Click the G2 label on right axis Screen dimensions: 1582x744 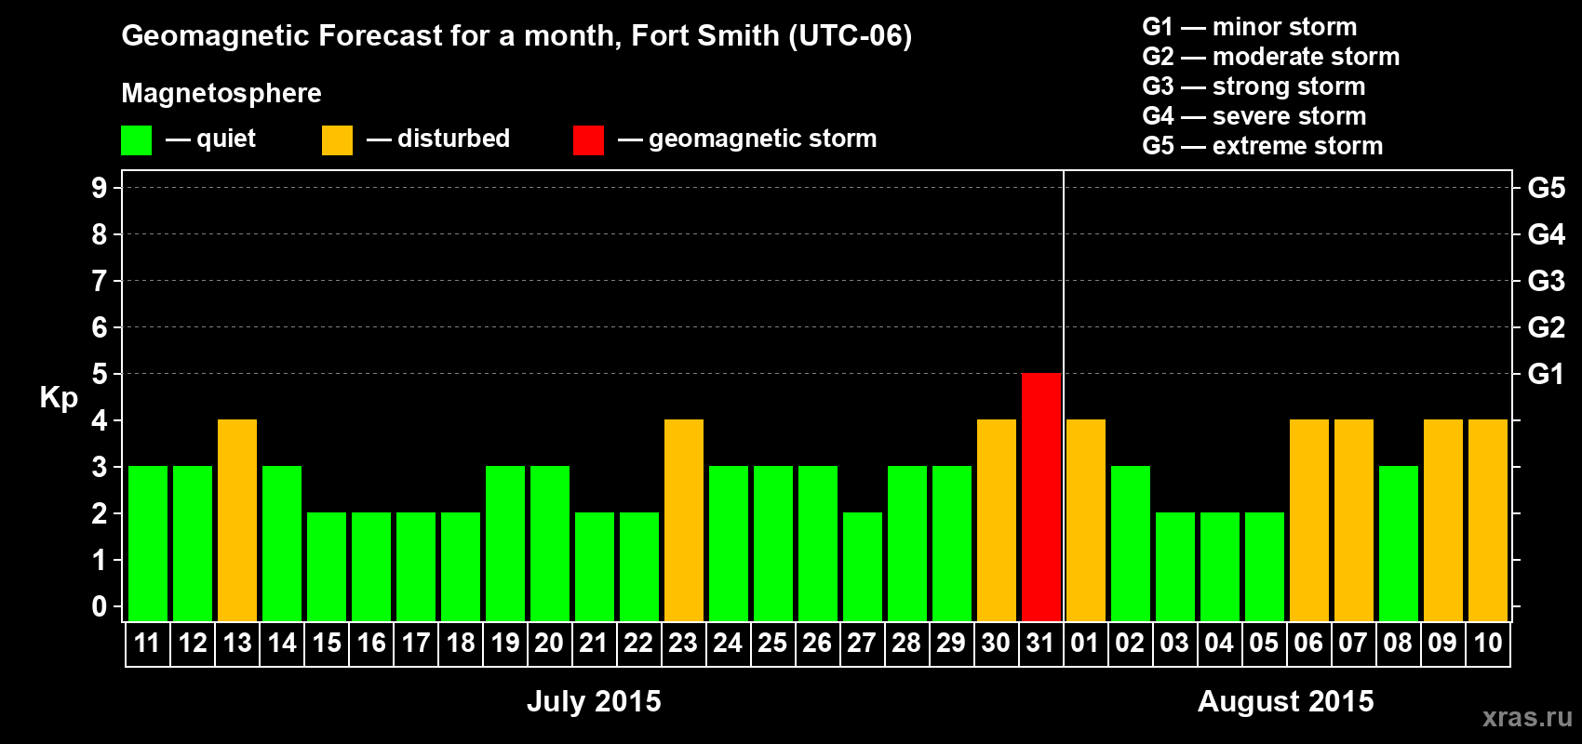[1547, 327]
